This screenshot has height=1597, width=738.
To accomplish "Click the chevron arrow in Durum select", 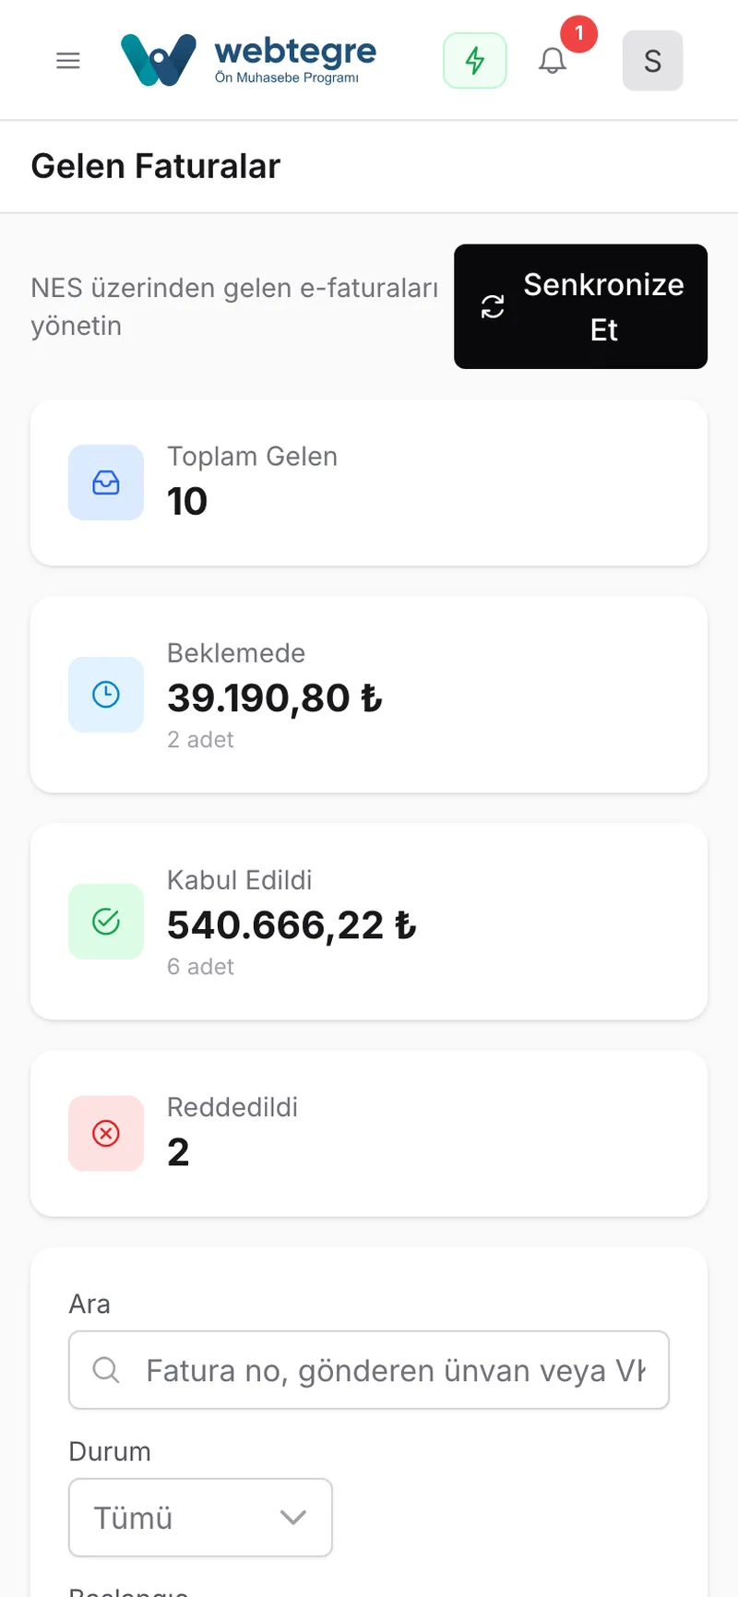I will pyautogui.click(x=293, y=1518).
